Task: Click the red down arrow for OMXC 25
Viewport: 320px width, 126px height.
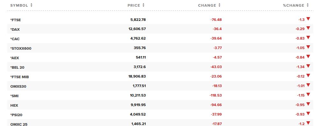Action: pyautogui.click(x=308, y=123)
